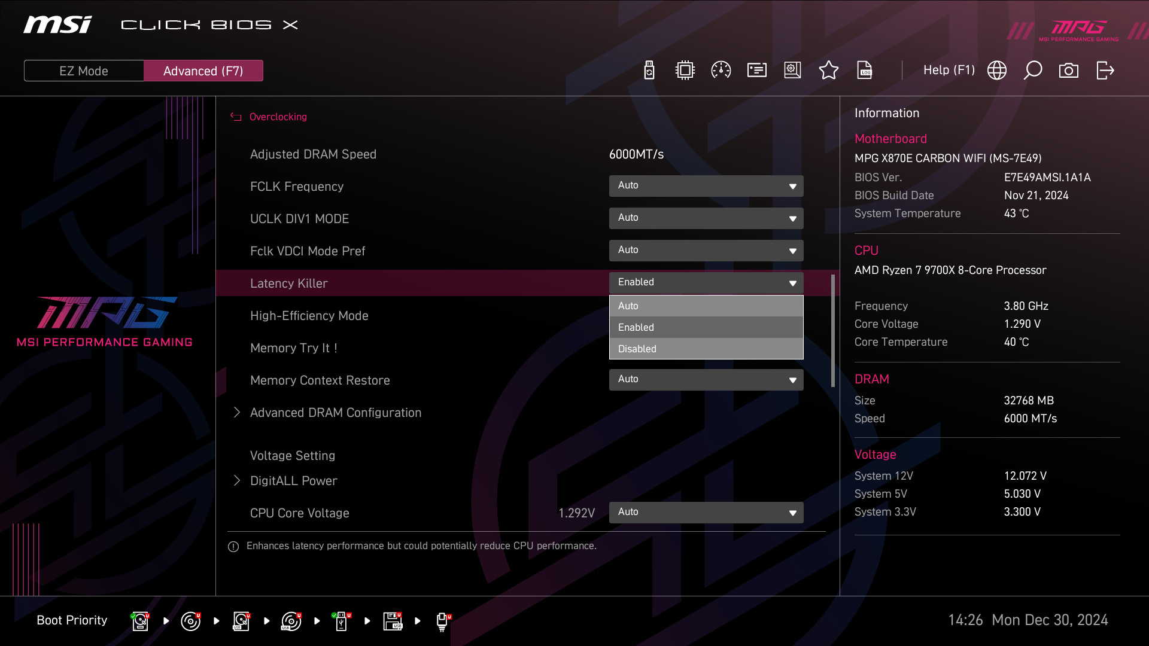The width and height of the screenshot is (1149, 646).
Task: Click the Motherboard heading in Information
Action: coord(890,139)
